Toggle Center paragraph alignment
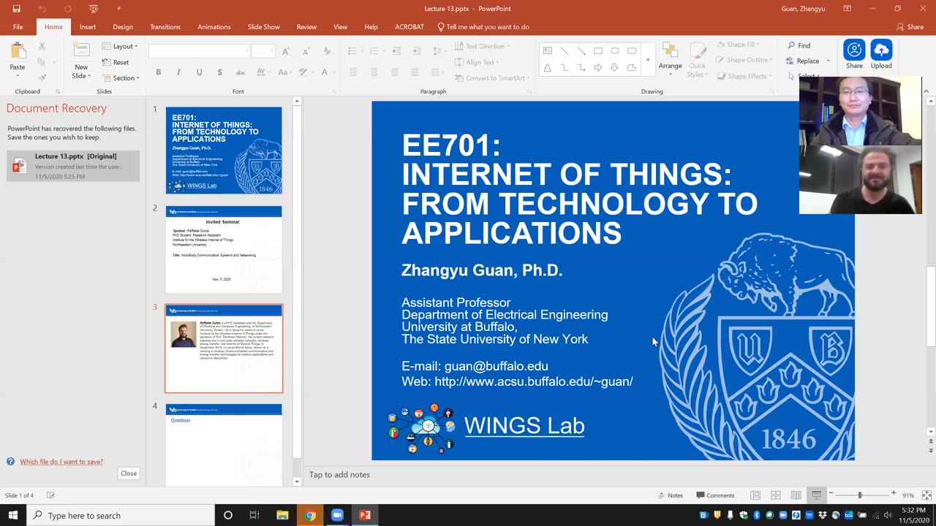Viewport: 936px width, 526px height. [x=374, y=72]
